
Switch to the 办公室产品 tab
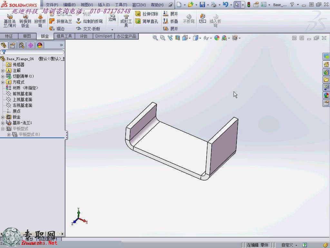pos(126,36)
